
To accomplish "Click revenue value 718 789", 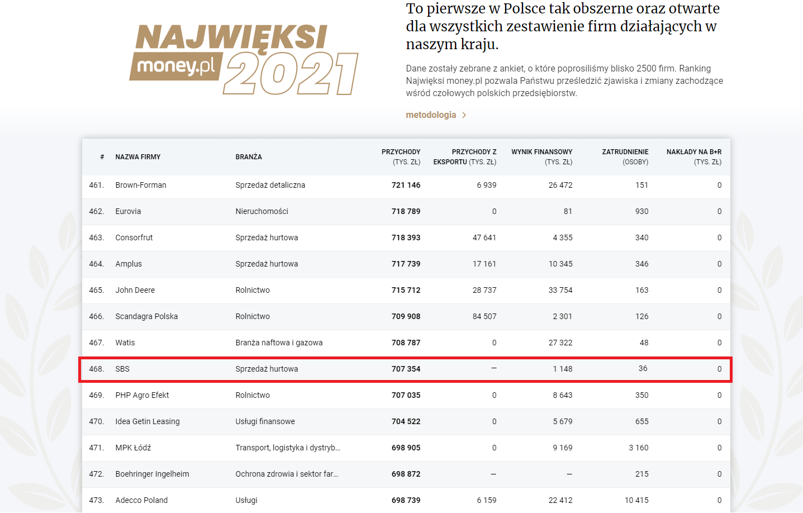I will coord(406,211).
